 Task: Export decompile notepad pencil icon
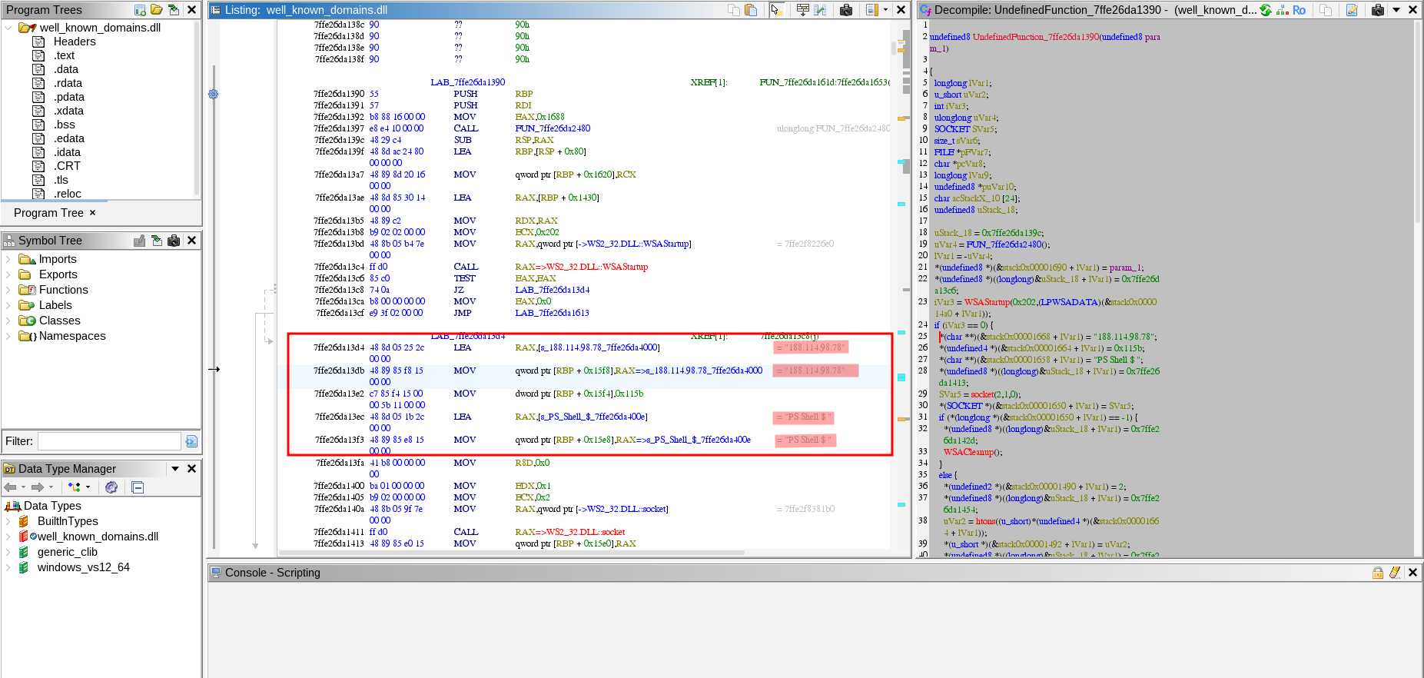[x=1352, y=10]
